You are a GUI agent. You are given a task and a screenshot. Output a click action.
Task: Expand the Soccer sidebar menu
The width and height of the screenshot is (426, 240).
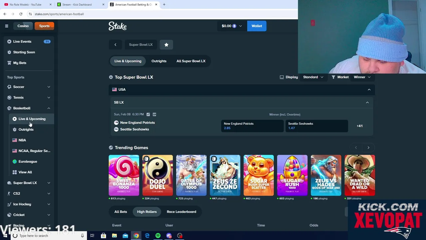click(x=49, y=87)
